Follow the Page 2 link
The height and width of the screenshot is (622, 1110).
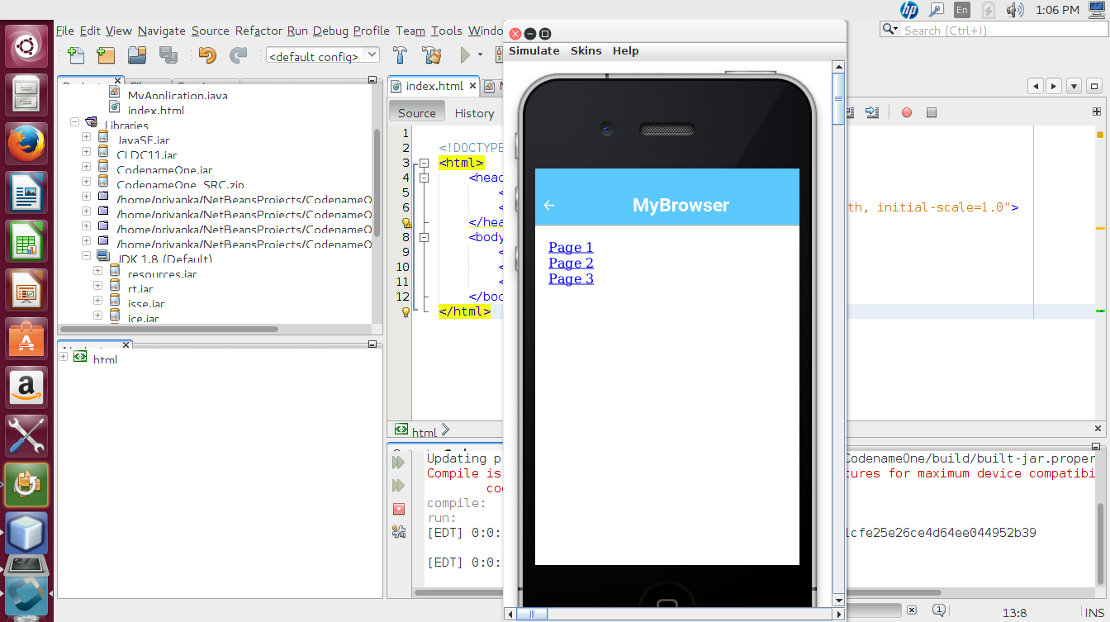(571, 263)
